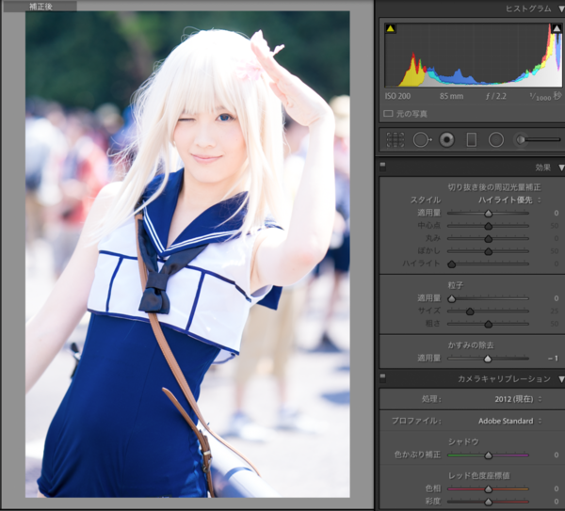This screenshot has height=511, width=565.
Task: Open the プロファイル Adobe Standard dropdown
Action: [509, 421]
